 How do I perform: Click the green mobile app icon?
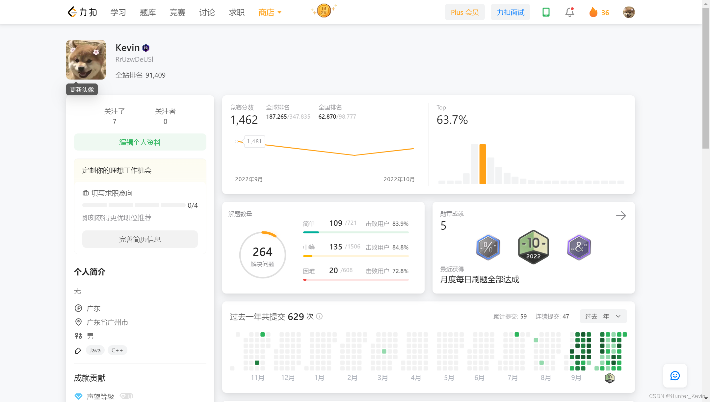point(546,12)
